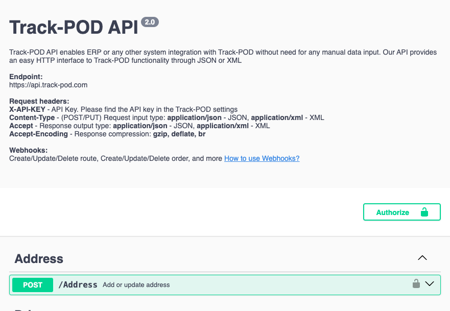This screenshot has height=311, width=450.
Task: Open the How to use Webhooks link
Action: pyautogui.click(x=262, y=158)
